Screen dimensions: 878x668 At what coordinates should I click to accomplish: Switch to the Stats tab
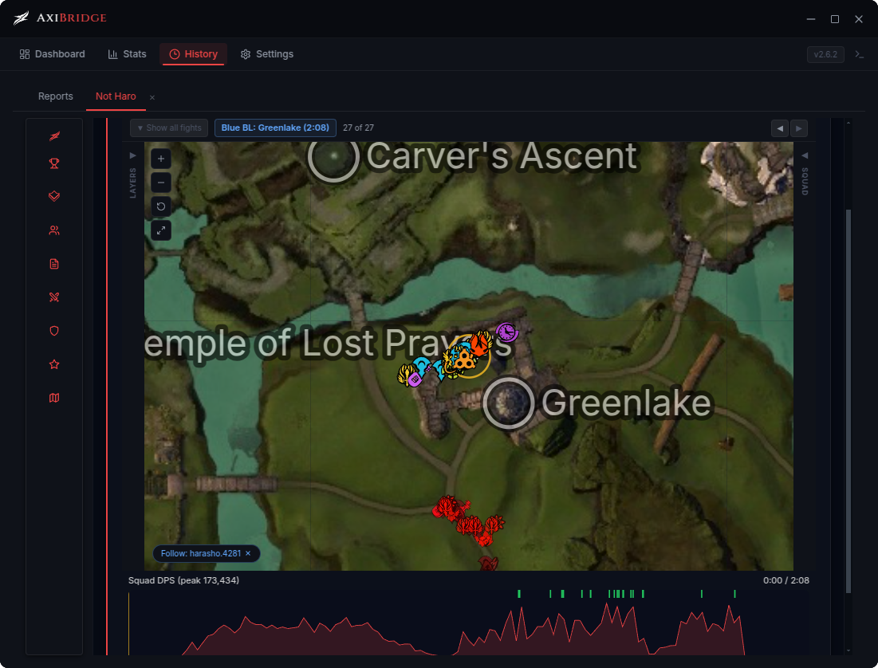(x=127, y=54)
